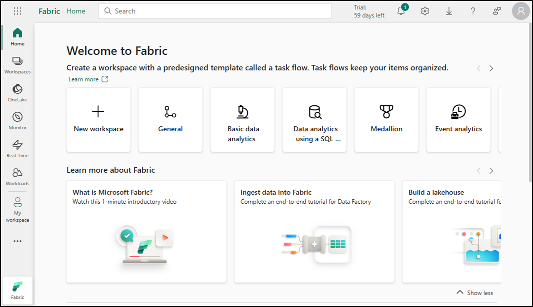Open the OneLake section from sidebar
This screenshot has height=307, width=533.
coord(17,93)
